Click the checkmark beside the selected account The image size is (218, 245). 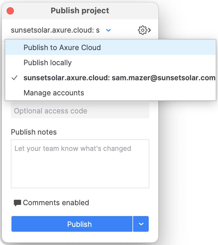click(14, 78)
